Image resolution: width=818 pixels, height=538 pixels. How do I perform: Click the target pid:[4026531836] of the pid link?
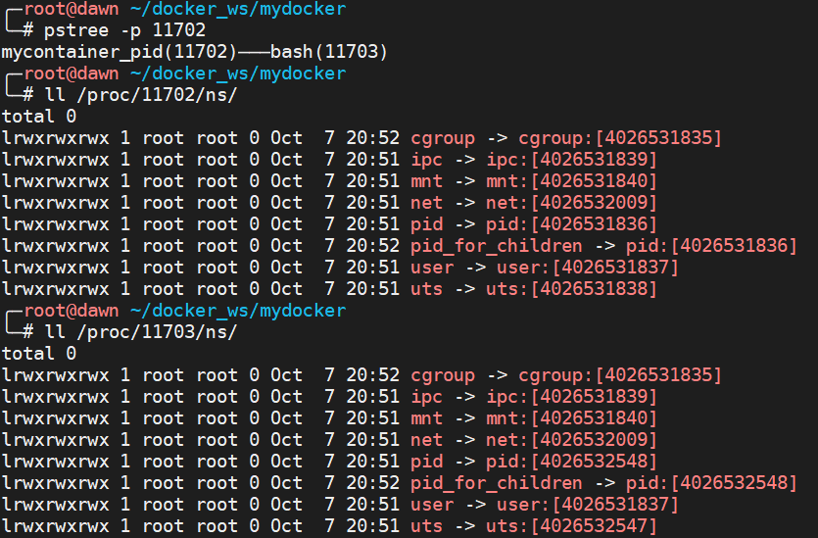click(571, 224)
